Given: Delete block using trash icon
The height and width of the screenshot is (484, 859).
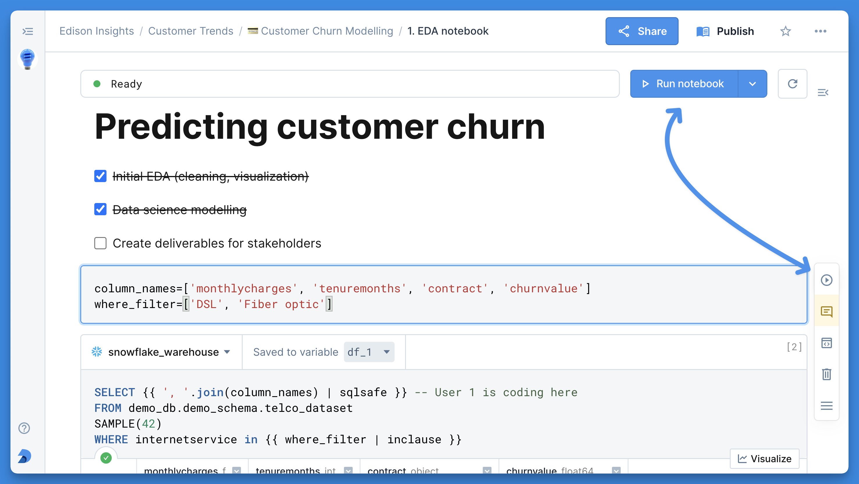Looking at the screenshot, I should tap(826, 374).
